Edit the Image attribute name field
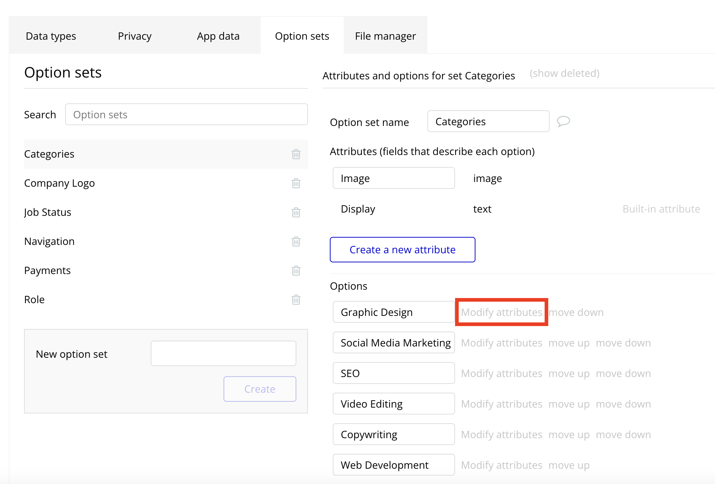This screenshot has width=715, height=484. coord(394,178)
